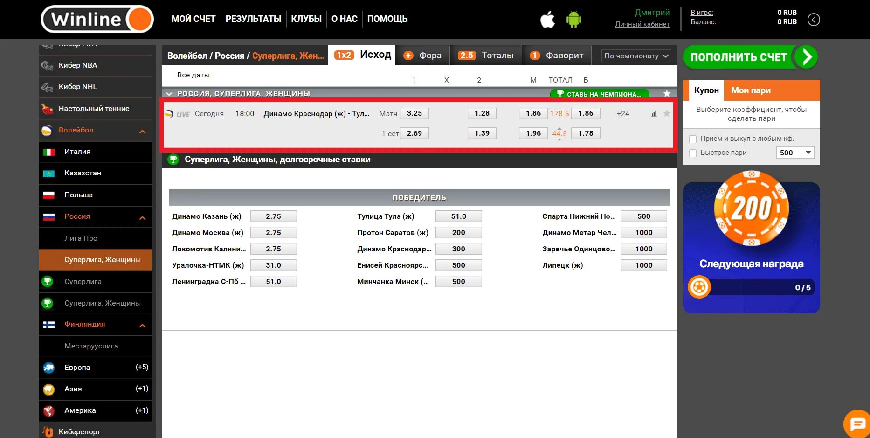Select the Kazakhstan flag icon

(x=48, y=174)
